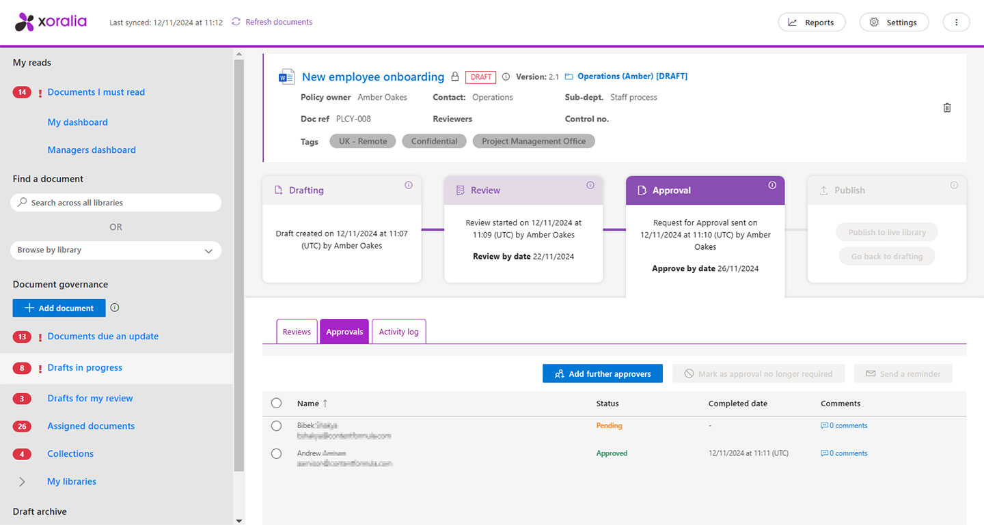Viewport: 984px width, 525px height.
Task: Click the comment icon in Andrew's row
Action: pyautogui.click(x=824, y=453)
